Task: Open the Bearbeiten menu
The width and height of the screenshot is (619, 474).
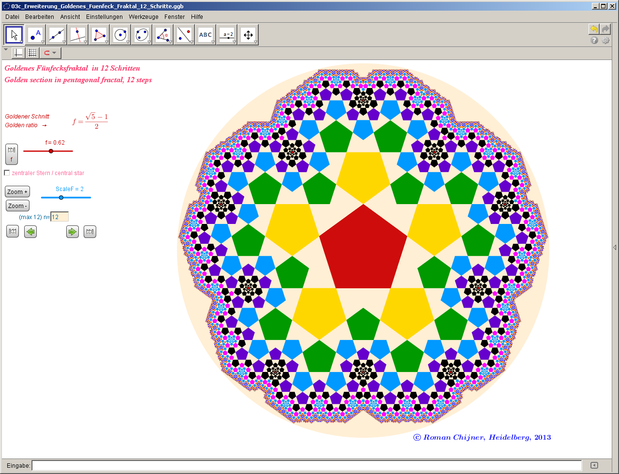Action: point(40,16)
